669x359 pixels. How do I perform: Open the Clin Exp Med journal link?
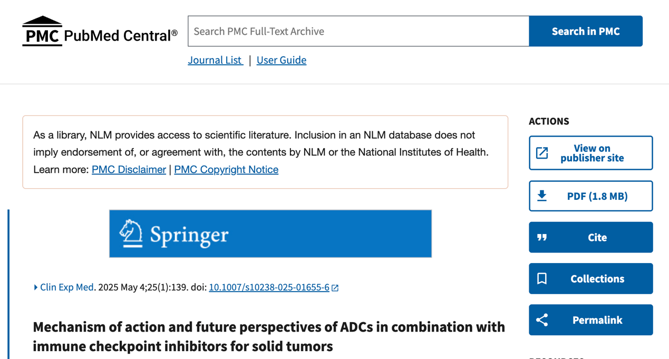(67, 287)
